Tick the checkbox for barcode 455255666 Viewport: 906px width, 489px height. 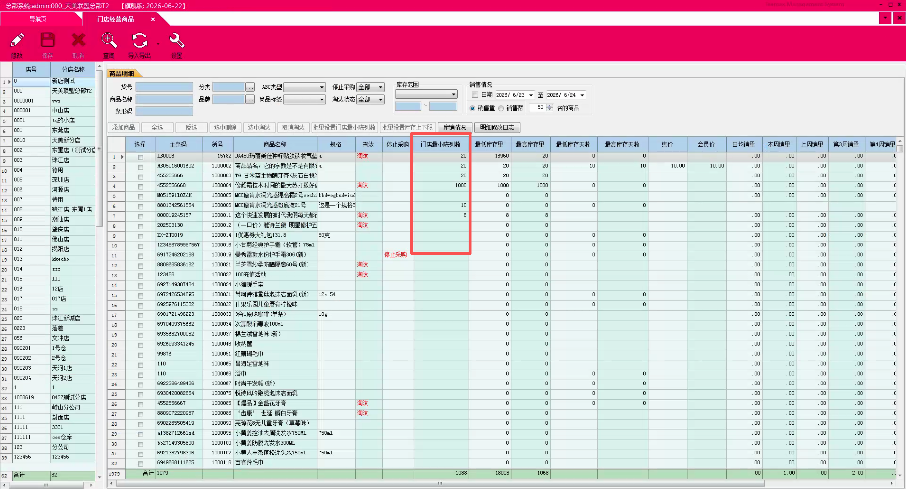click(141, 177)
